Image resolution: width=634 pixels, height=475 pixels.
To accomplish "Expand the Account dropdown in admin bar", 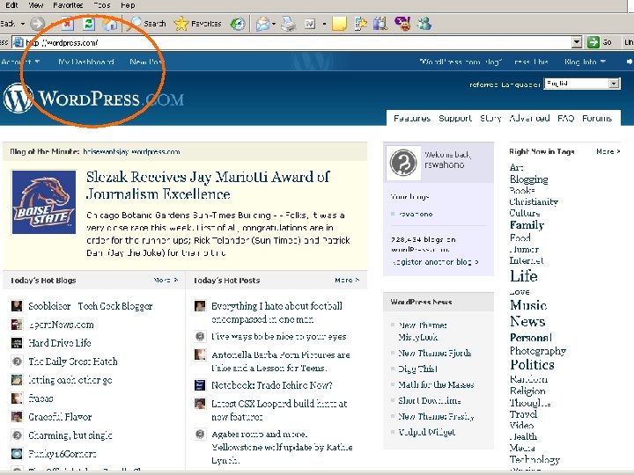I will pyautogui.click(x=20, y=62).
